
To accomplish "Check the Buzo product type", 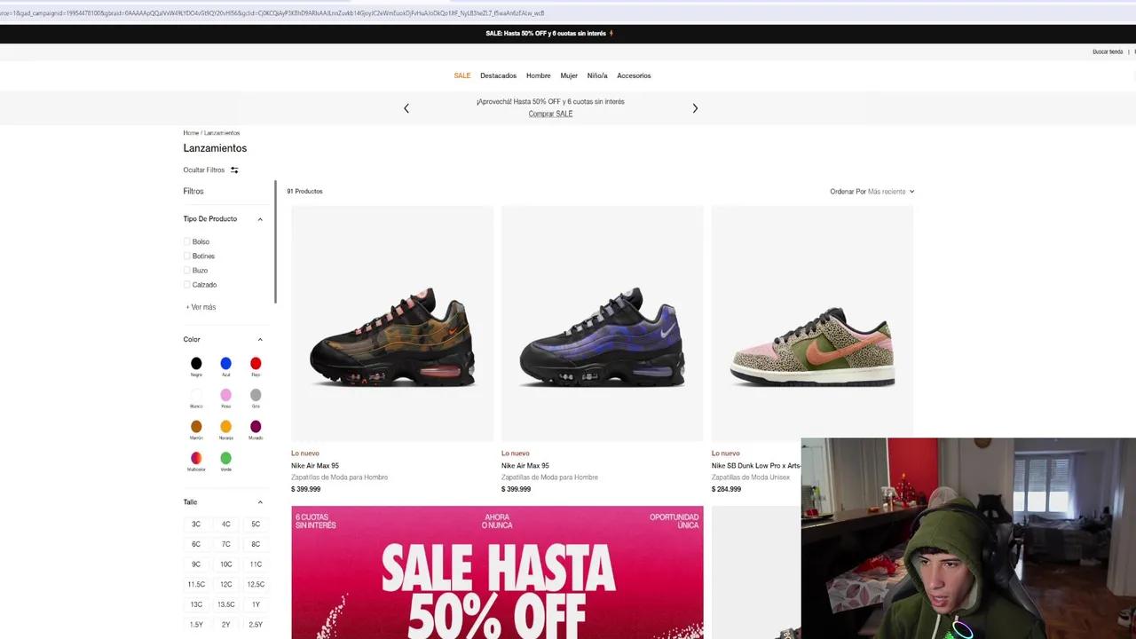I will [x=187, y=270].
